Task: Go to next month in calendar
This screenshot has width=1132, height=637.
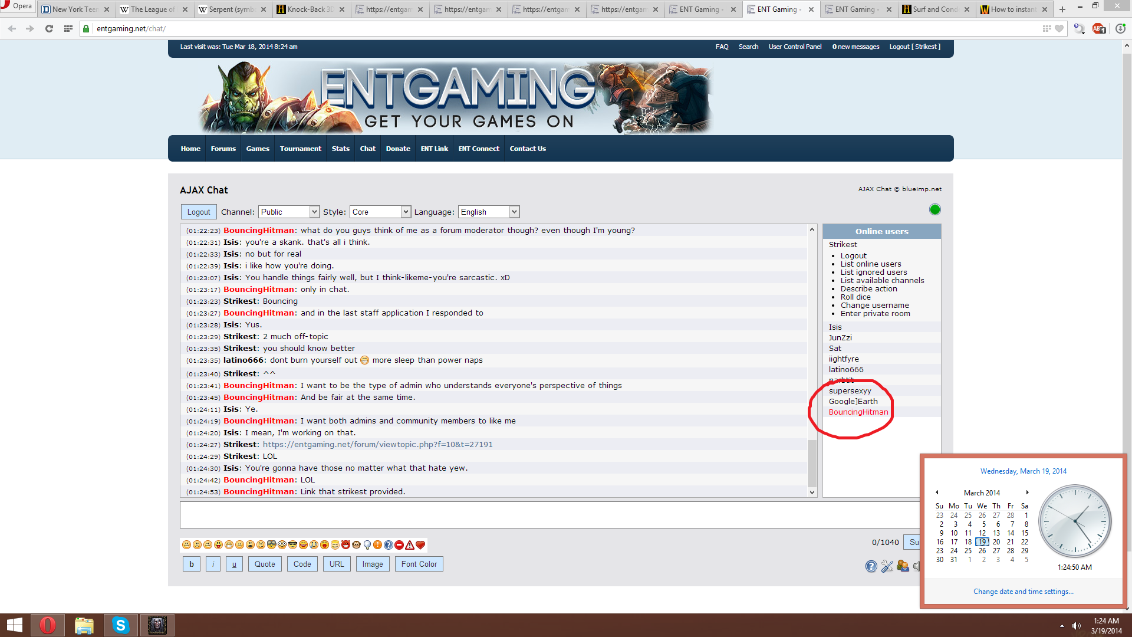Action: coord(1027,492)
